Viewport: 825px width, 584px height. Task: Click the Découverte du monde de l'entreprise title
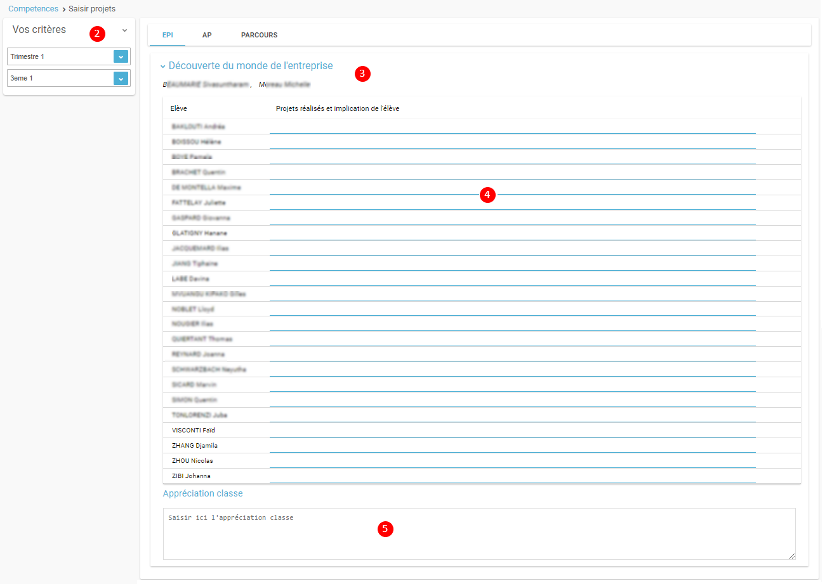point(251,66)
